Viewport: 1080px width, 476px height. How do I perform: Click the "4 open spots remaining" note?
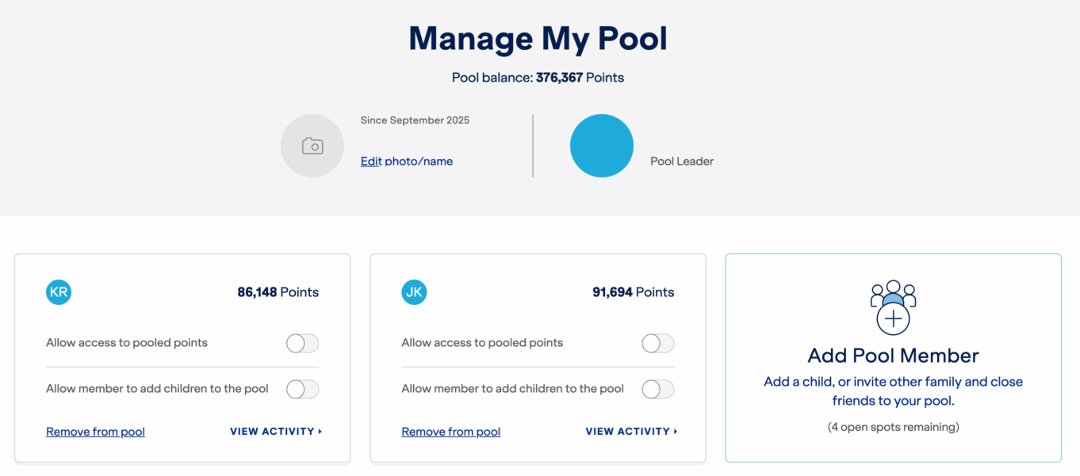click(x=893, y=427)
